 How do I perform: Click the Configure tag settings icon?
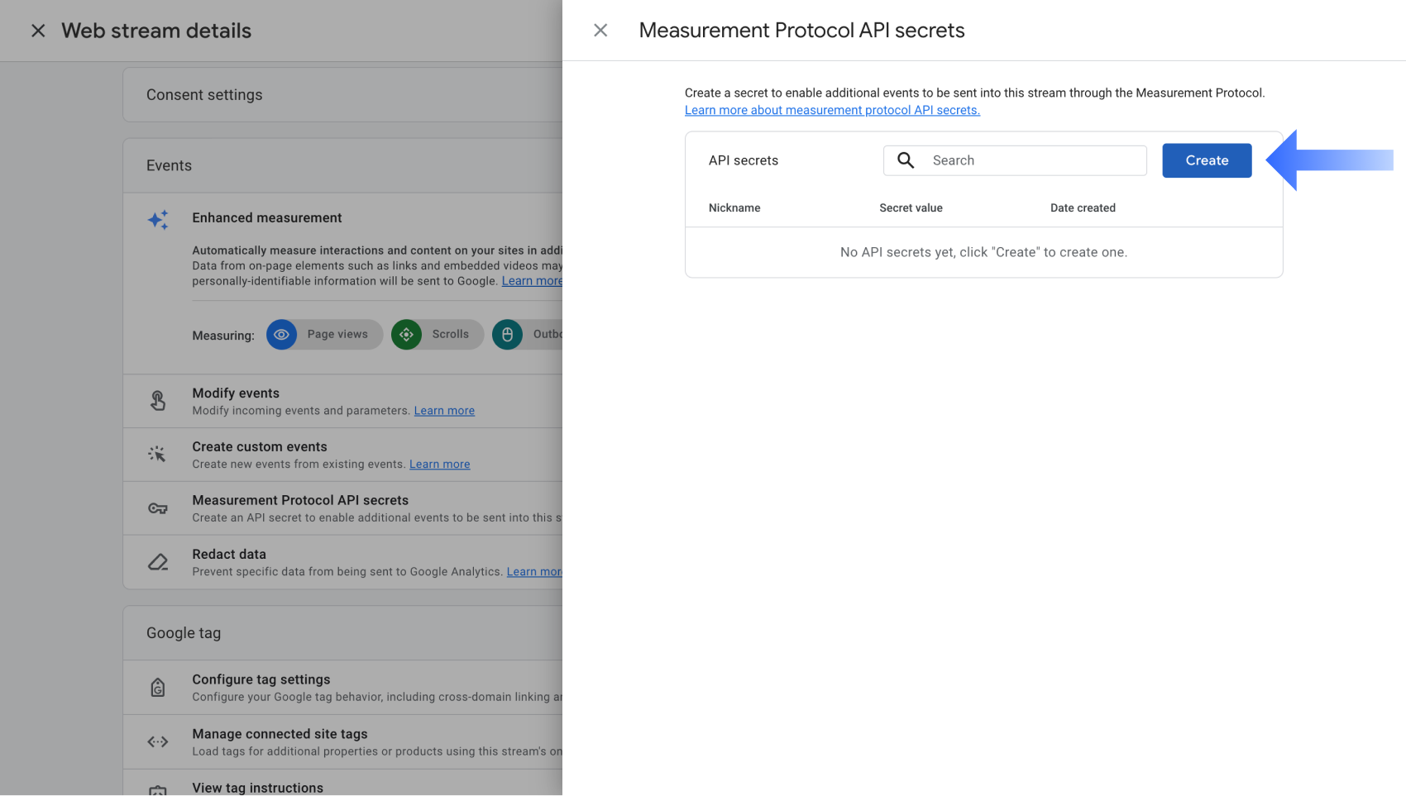coord(158,688)
